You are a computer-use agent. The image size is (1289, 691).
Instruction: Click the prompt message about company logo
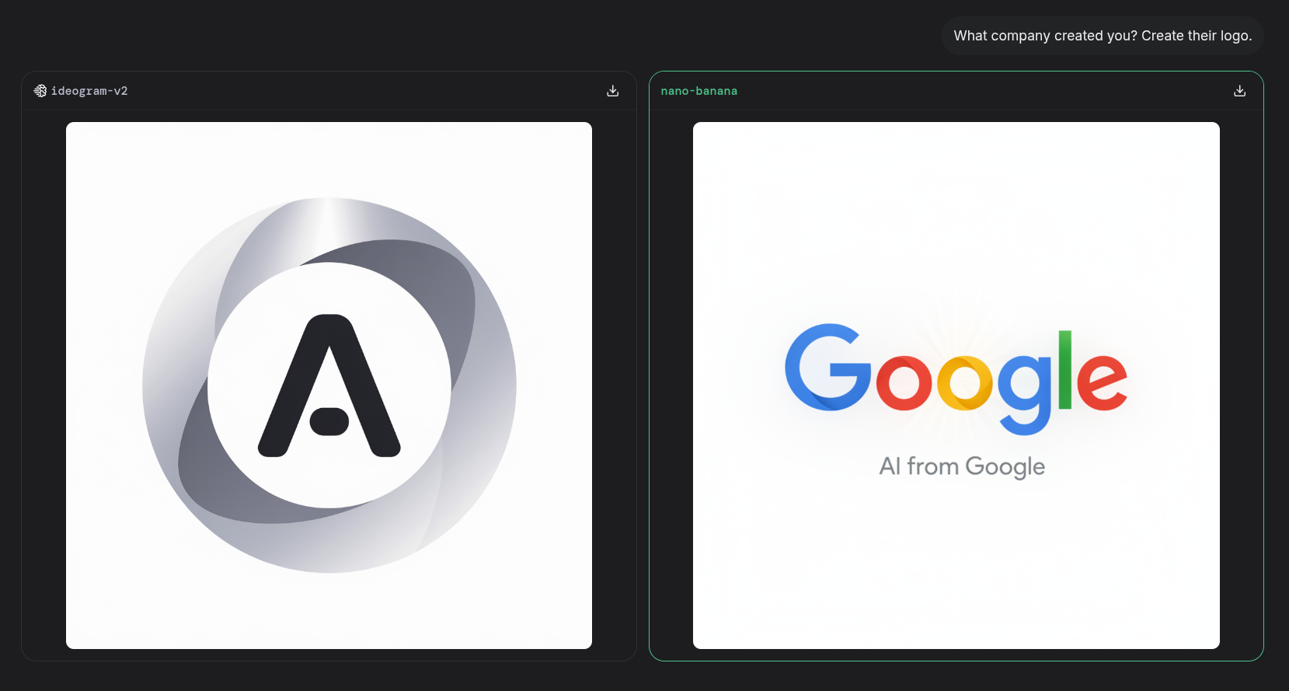point(1103,36)
